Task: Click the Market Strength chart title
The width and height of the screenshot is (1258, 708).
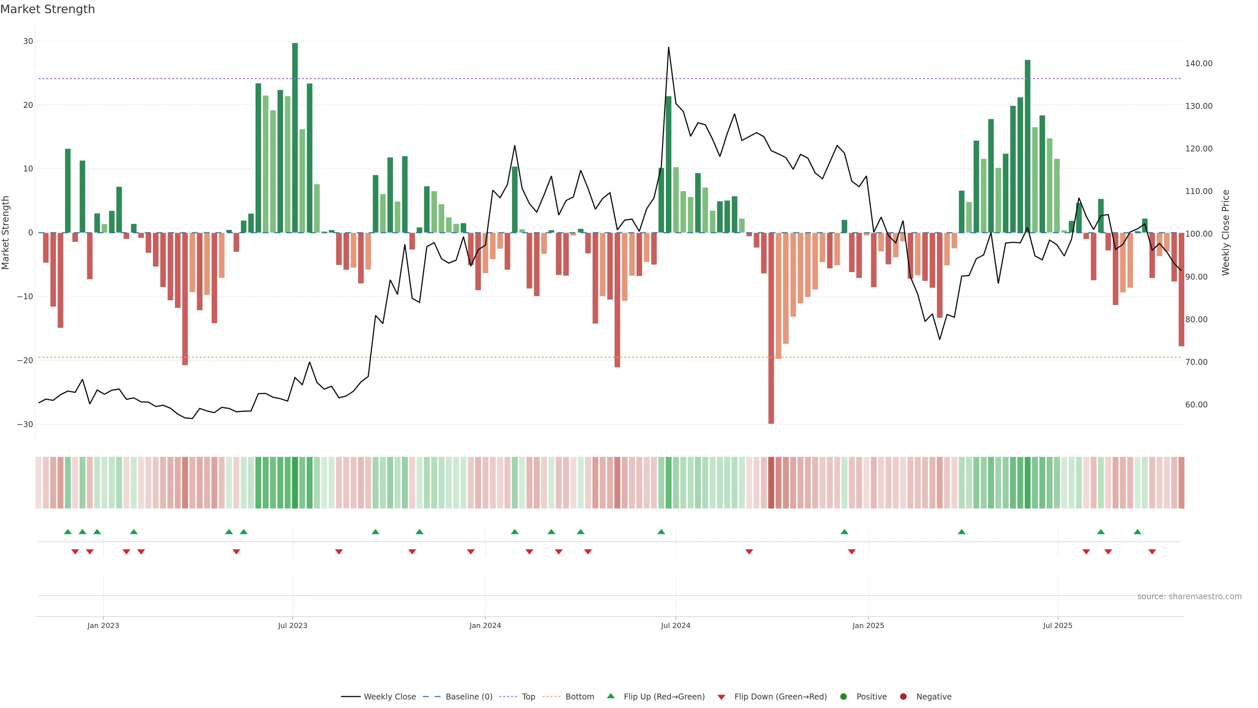Action: [x=48, y=9]
